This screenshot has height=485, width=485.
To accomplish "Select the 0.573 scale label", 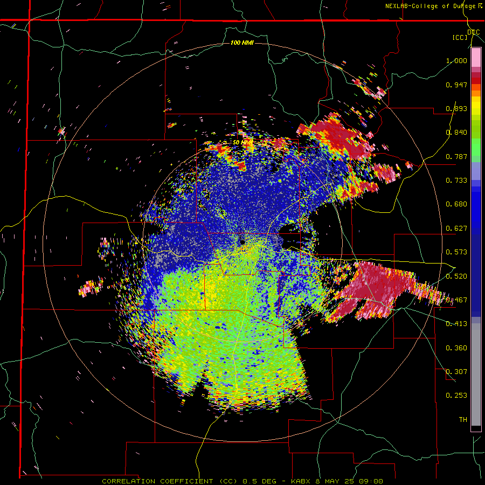I will point(456,252).
